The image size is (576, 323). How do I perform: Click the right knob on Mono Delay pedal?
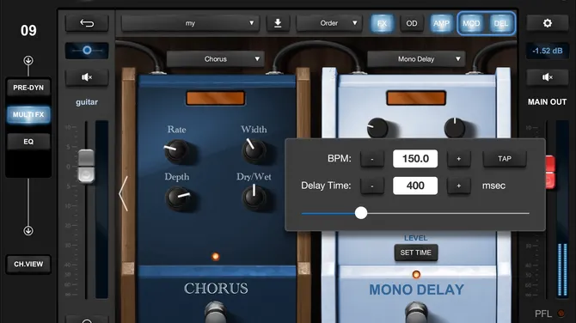pyautogui.click(x=455, y=128)
